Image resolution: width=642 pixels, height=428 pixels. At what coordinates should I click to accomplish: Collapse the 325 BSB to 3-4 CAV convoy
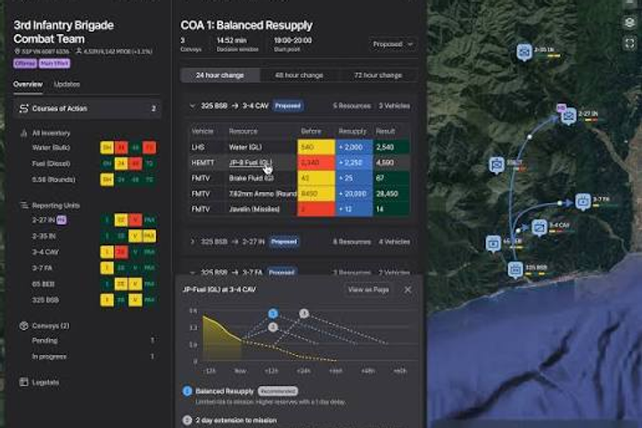pyautogui.click(x=193, y=106)
